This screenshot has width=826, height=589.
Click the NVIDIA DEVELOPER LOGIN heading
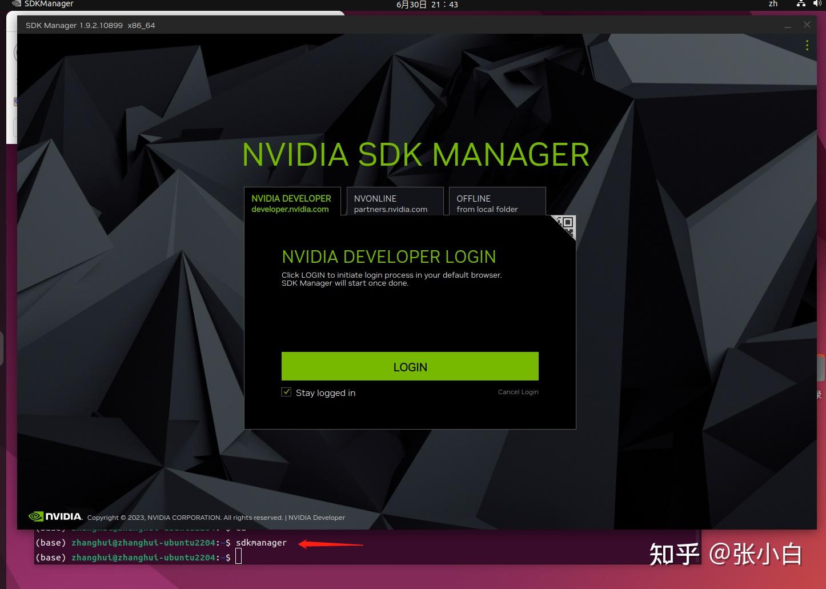click(x=389, y=257)
